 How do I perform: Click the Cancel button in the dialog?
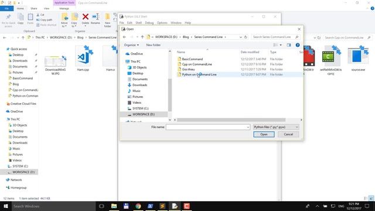click(288, 134)
